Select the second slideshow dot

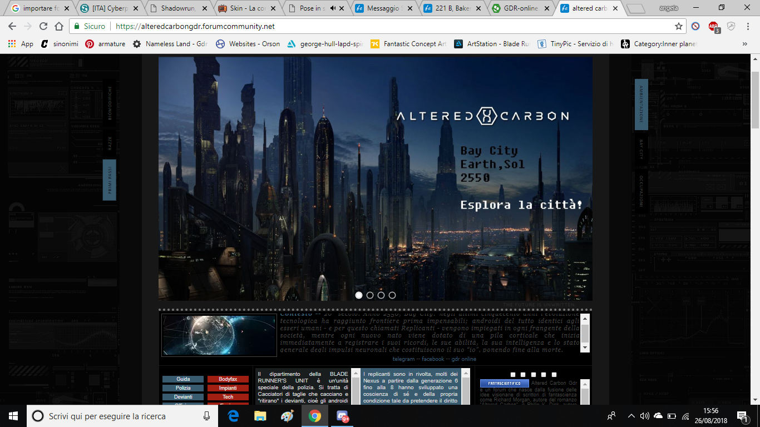click(x=370, y=295)
